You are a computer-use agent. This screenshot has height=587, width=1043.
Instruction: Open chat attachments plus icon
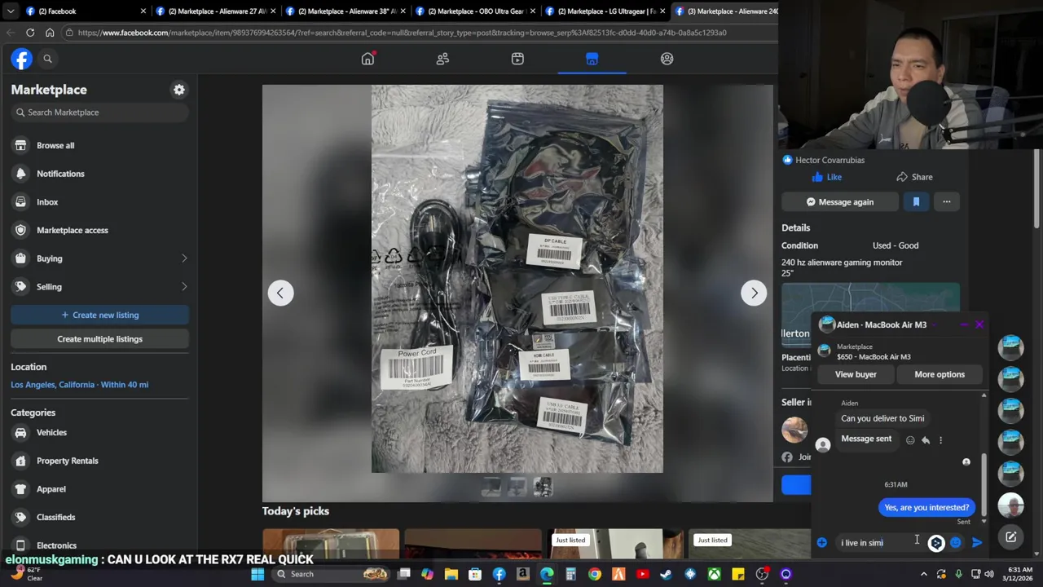point(822,543)
